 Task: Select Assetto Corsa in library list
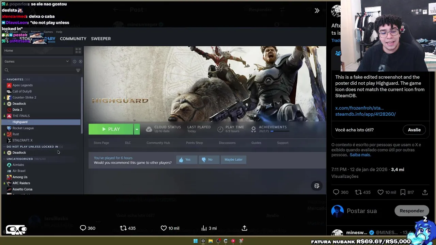point(22,190)
